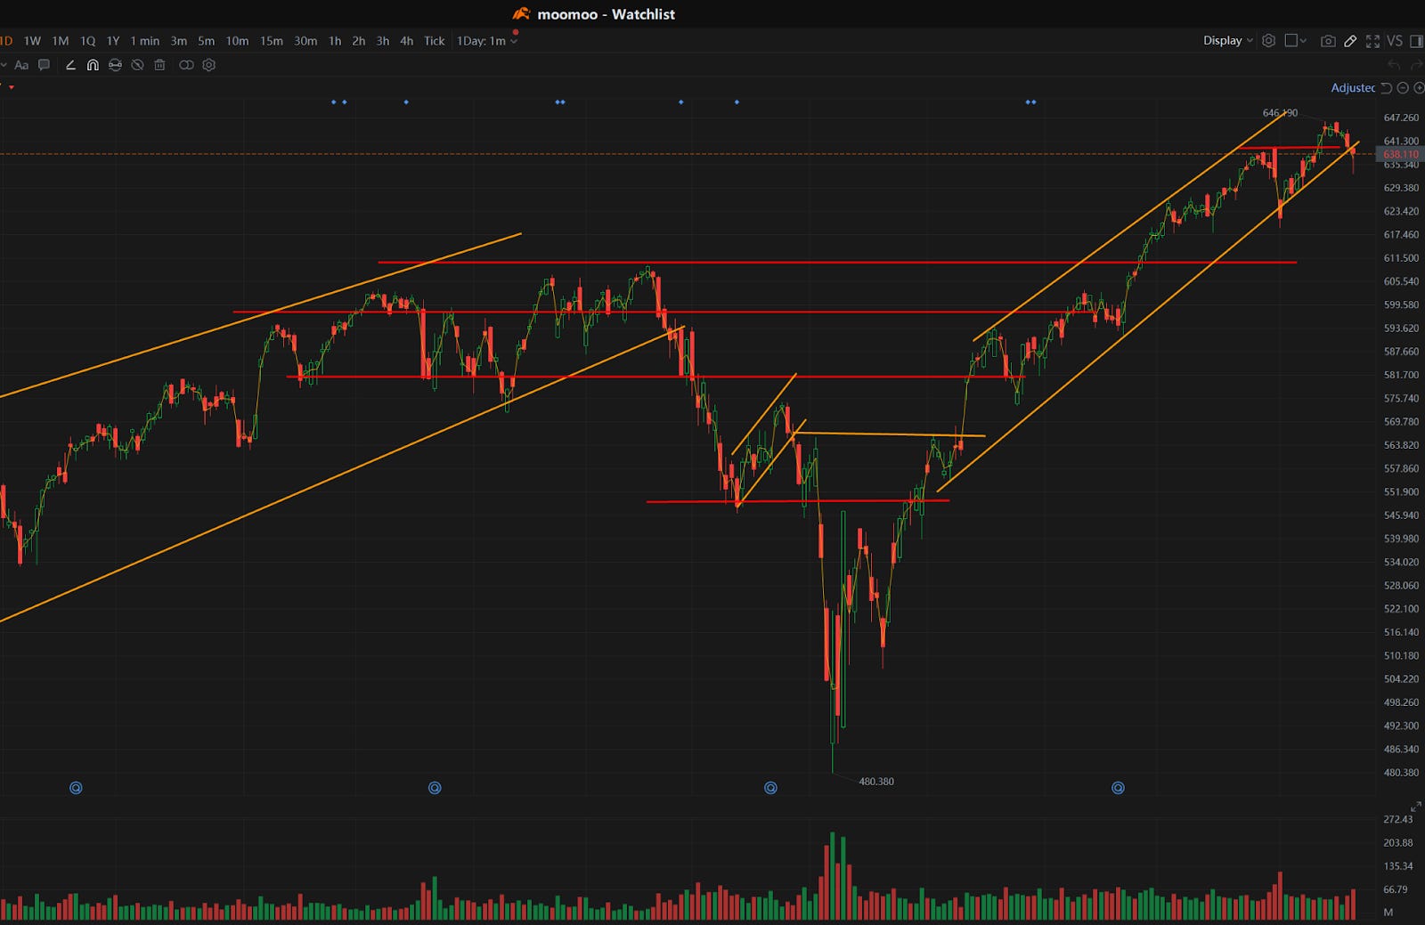
Task: Toggle visibility of drawings with the hide icon
Action: (137, 65)
